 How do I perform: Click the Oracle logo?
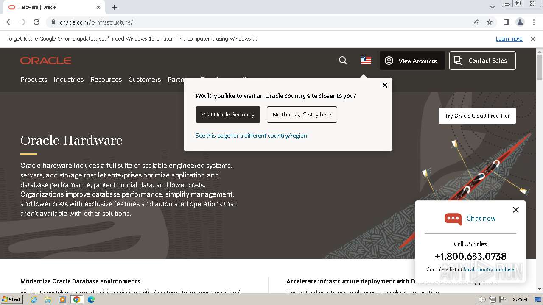click(x=46, y=61)
